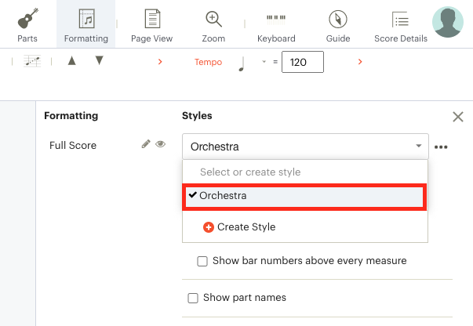The width and height of the screenshot is (473, 326).
Task: Click the Tempo label
Action: coord(208,62)
